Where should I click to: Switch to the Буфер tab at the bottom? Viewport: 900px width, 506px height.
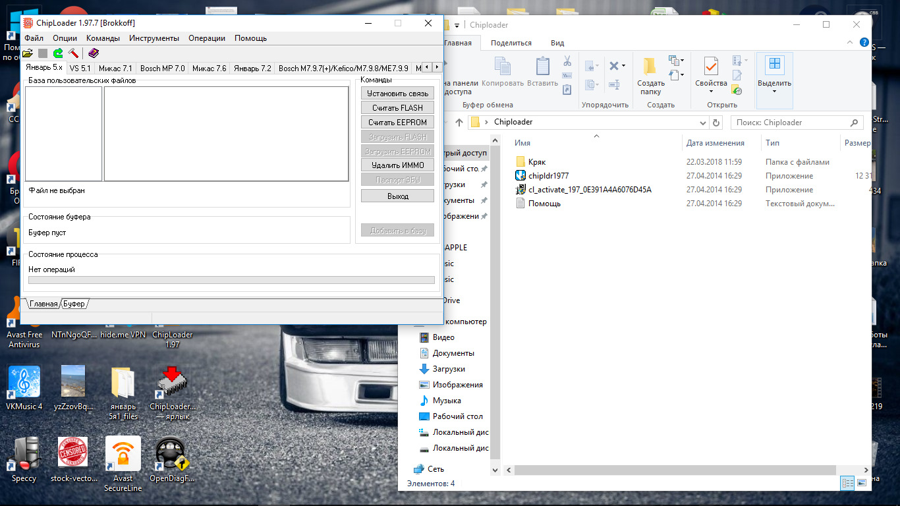coord(74,304)
